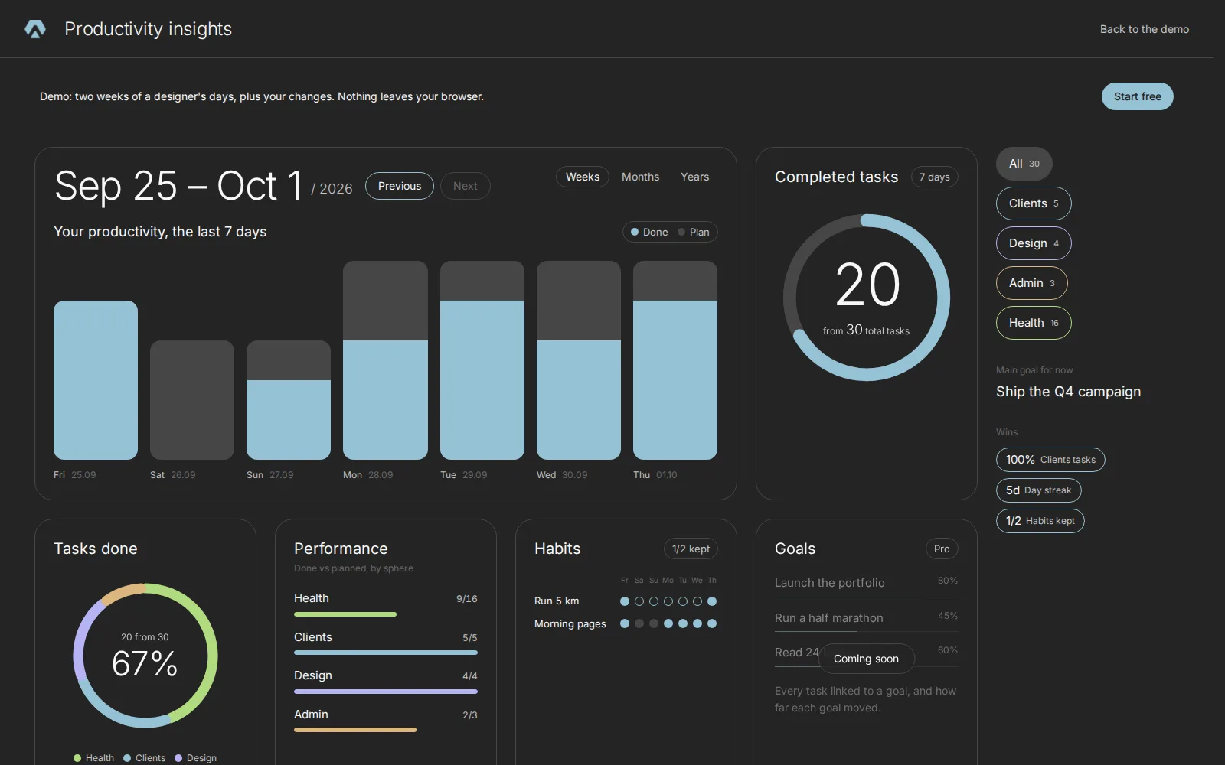Screen dimensions: 1225x765
Task: Select the Sat 26.09 bar
Action: pyautogui.click(x=192, y=400)
